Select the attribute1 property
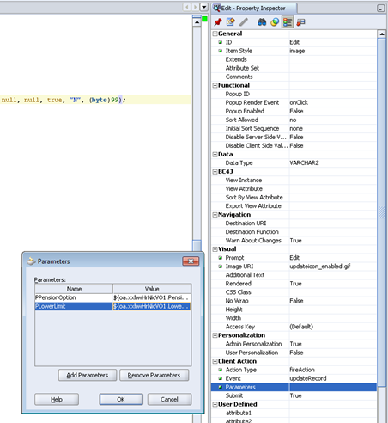This screenshot has width=388, height=423. tap(239, 413)
